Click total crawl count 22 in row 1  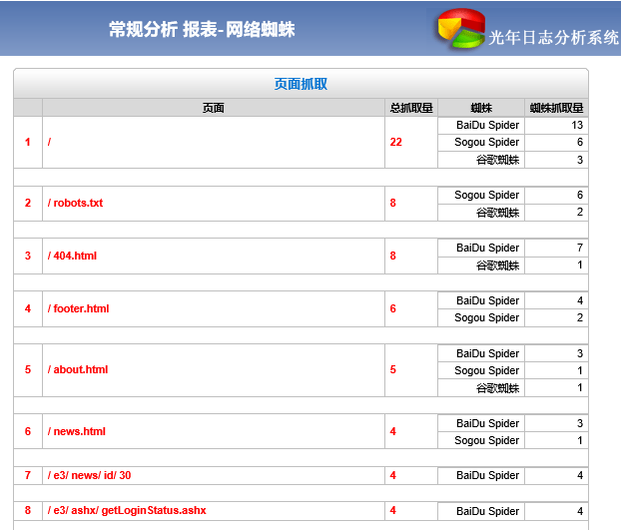[x=395, y=142]
